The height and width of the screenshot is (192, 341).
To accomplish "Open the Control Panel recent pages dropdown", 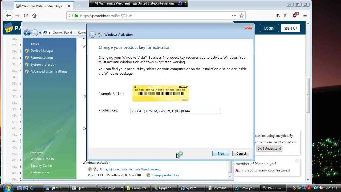I will (x=40, y=33).
